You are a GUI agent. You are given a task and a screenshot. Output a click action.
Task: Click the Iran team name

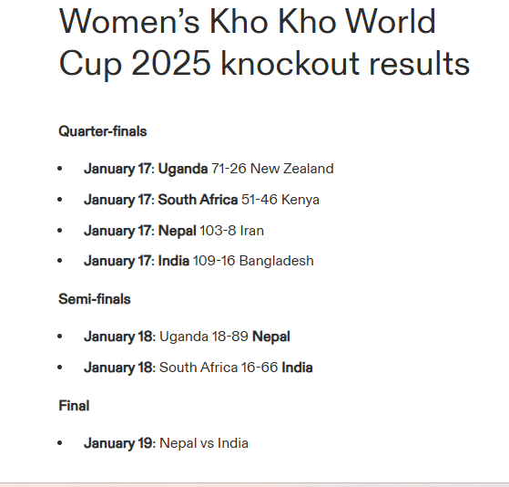tap(252, 231)
